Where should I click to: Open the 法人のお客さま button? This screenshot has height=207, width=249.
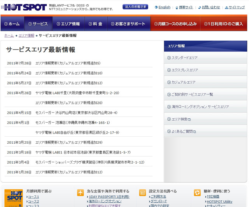(x=135, y=7)
